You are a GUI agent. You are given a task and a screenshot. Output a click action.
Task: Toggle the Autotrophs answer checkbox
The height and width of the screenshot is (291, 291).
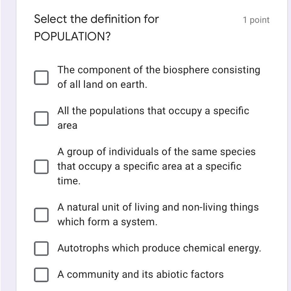[x=41, y=249]
